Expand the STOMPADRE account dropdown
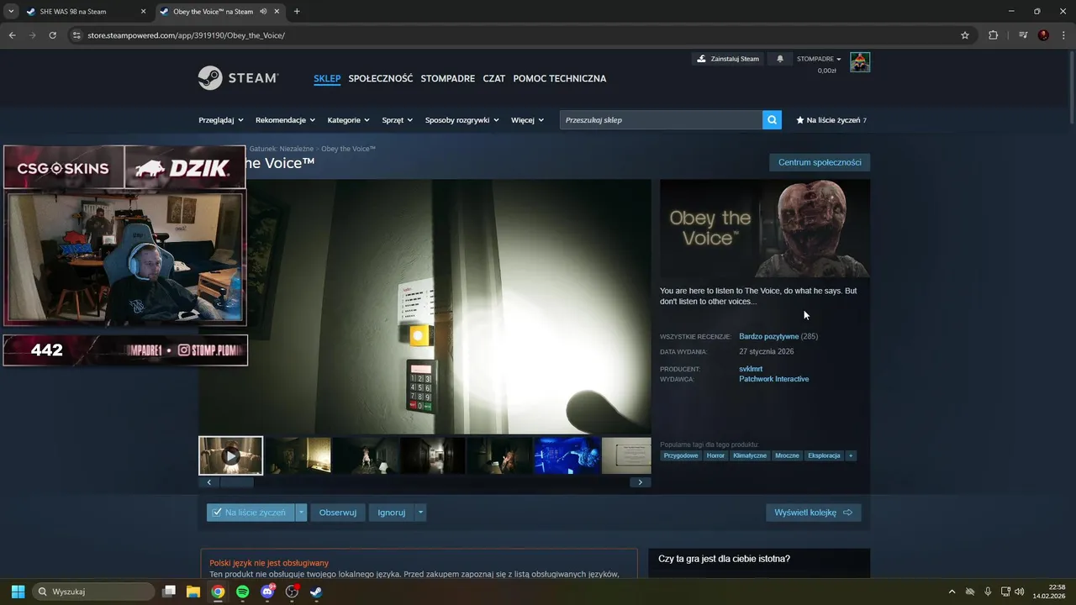Screen dimensions: 1076x605 tap(819, 59)
